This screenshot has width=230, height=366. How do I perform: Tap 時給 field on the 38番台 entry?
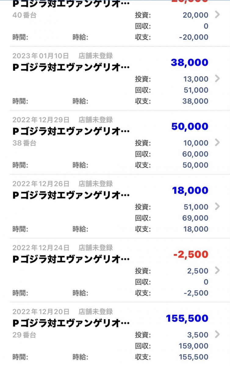point(81,165)
